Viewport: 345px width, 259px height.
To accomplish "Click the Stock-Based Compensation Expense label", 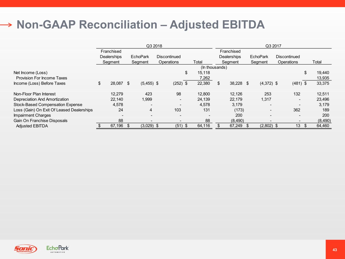I will click(x=48, y=105).
